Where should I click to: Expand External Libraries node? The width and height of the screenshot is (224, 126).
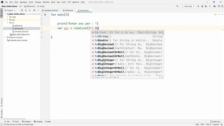tap(5, 37)
